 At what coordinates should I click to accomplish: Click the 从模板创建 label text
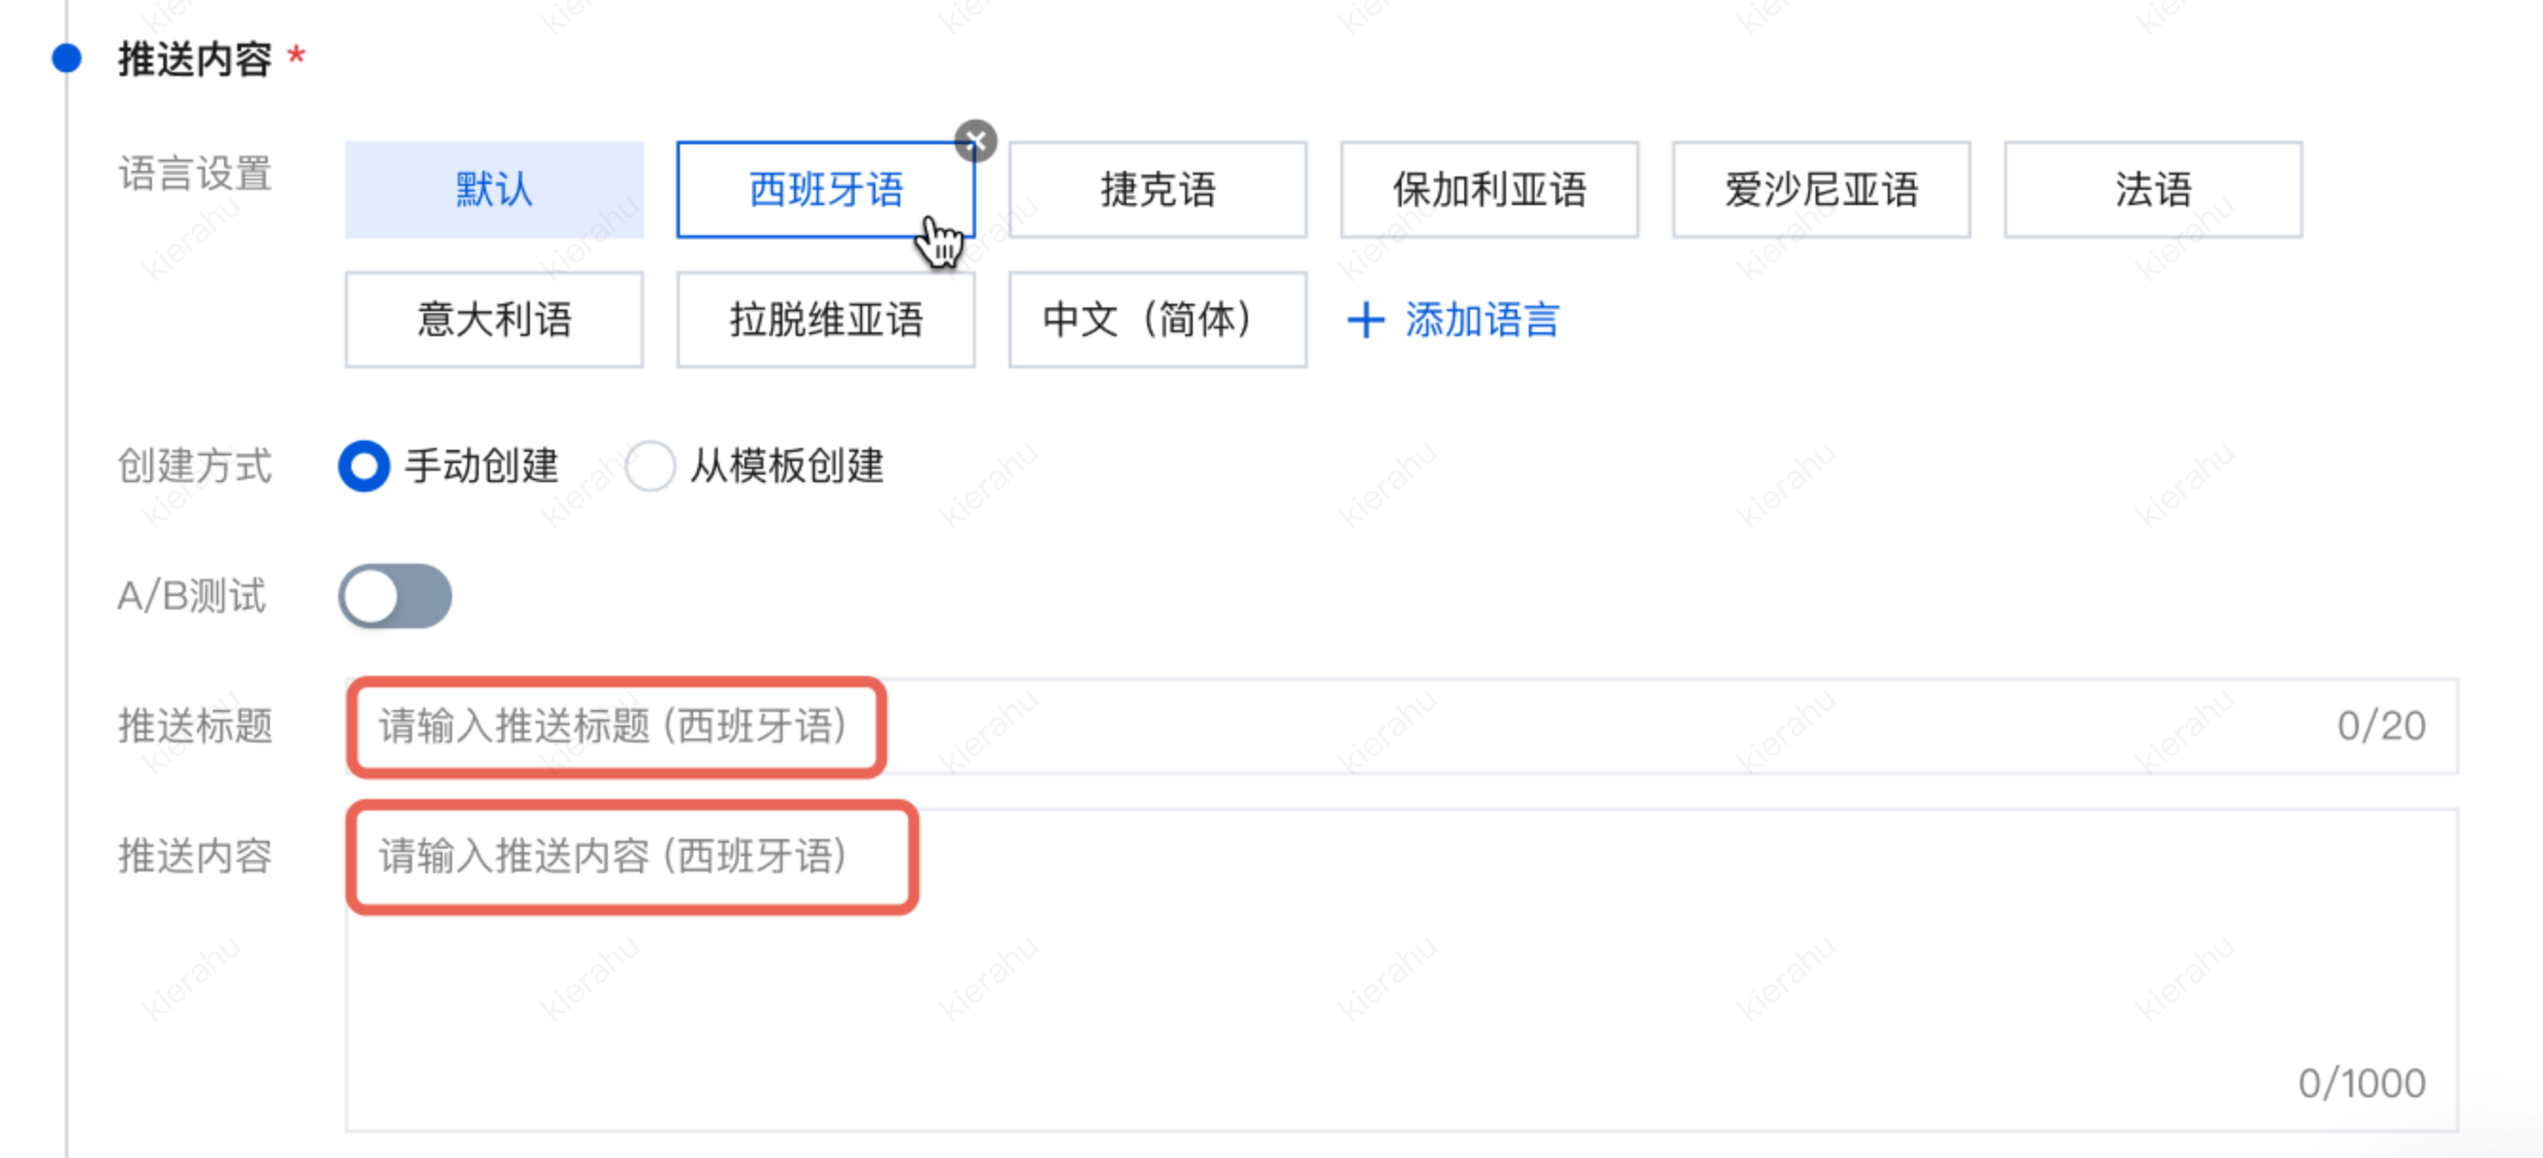(x=787, y=465)
